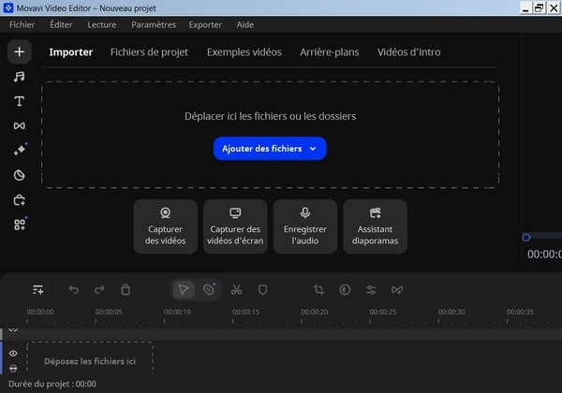Expand the Ajouter des fichiers dropdown arrow

pos(313,148)
